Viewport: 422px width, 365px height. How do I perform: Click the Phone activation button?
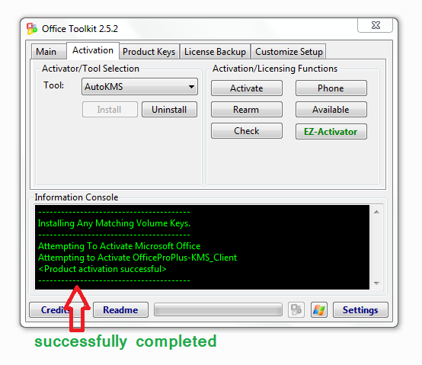click(331, 88)
